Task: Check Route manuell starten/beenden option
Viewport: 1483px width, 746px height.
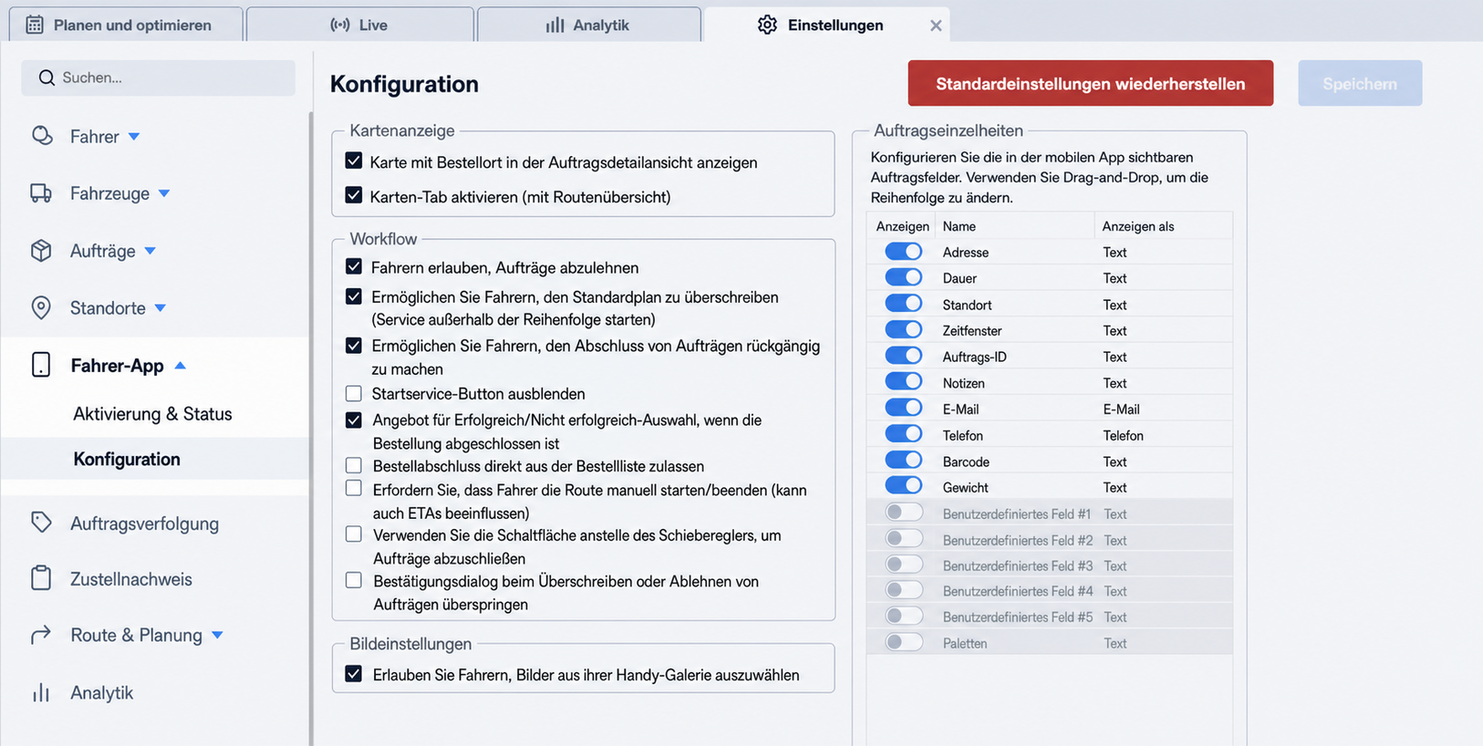Action: [354, 489]
